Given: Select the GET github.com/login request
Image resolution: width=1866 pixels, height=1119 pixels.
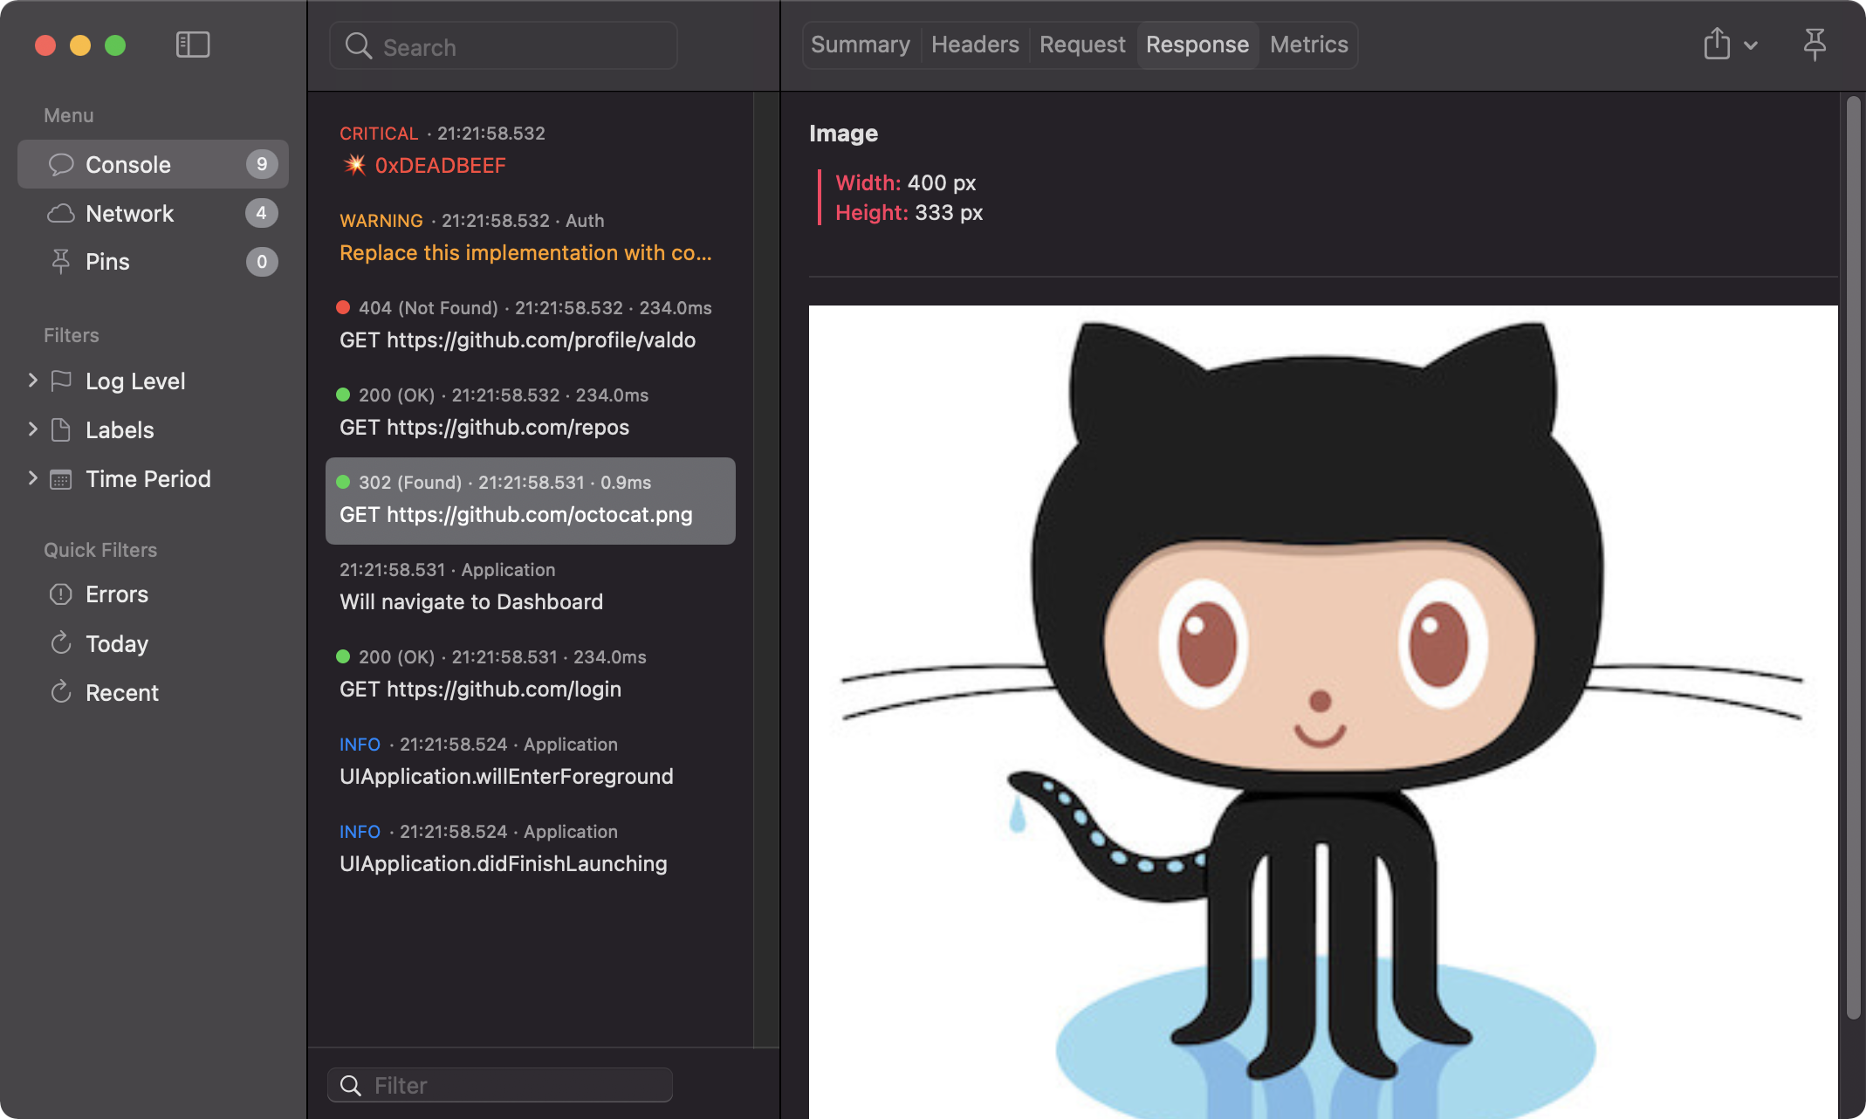Looking at the screenshot, I should pos(531,675).
